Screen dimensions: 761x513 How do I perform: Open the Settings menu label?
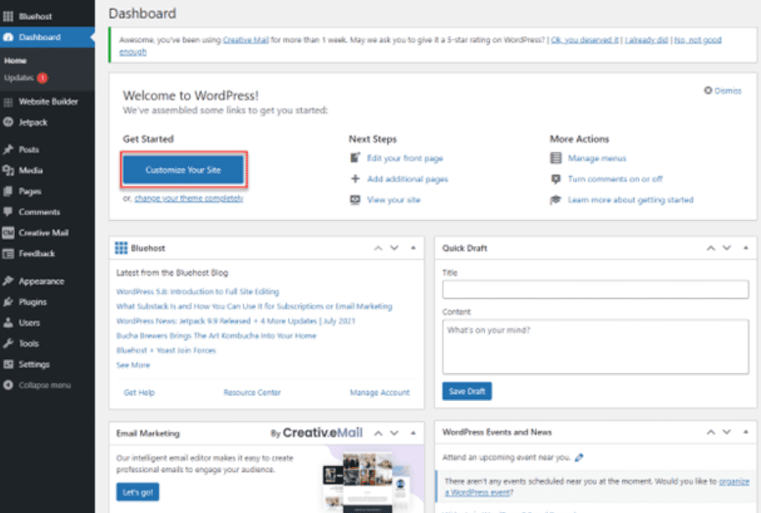coord(34,364)
